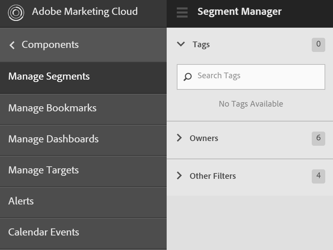Click the Adobe Marketing Cloud logo icon

pos(16,13)
